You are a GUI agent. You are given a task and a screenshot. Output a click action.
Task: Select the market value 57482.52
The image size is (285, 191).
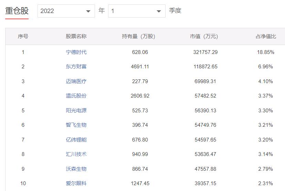click(205, 96)
